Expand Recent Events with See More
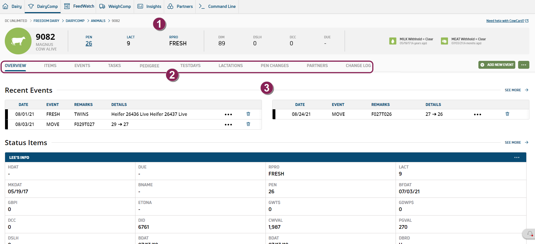 [516, 90]
